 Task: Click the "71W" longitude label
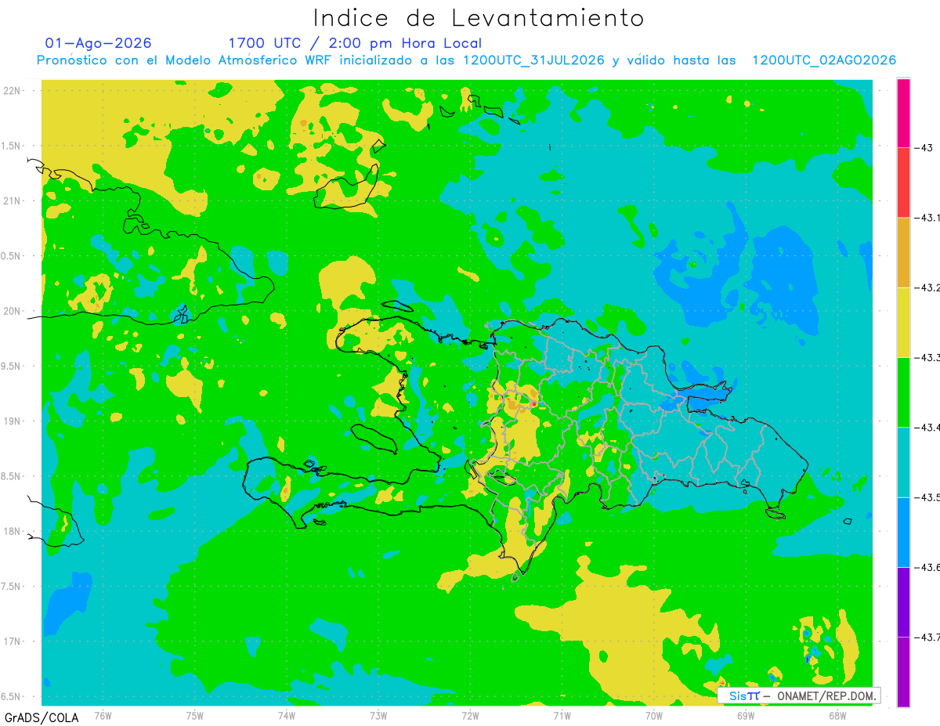pos(562,715)
